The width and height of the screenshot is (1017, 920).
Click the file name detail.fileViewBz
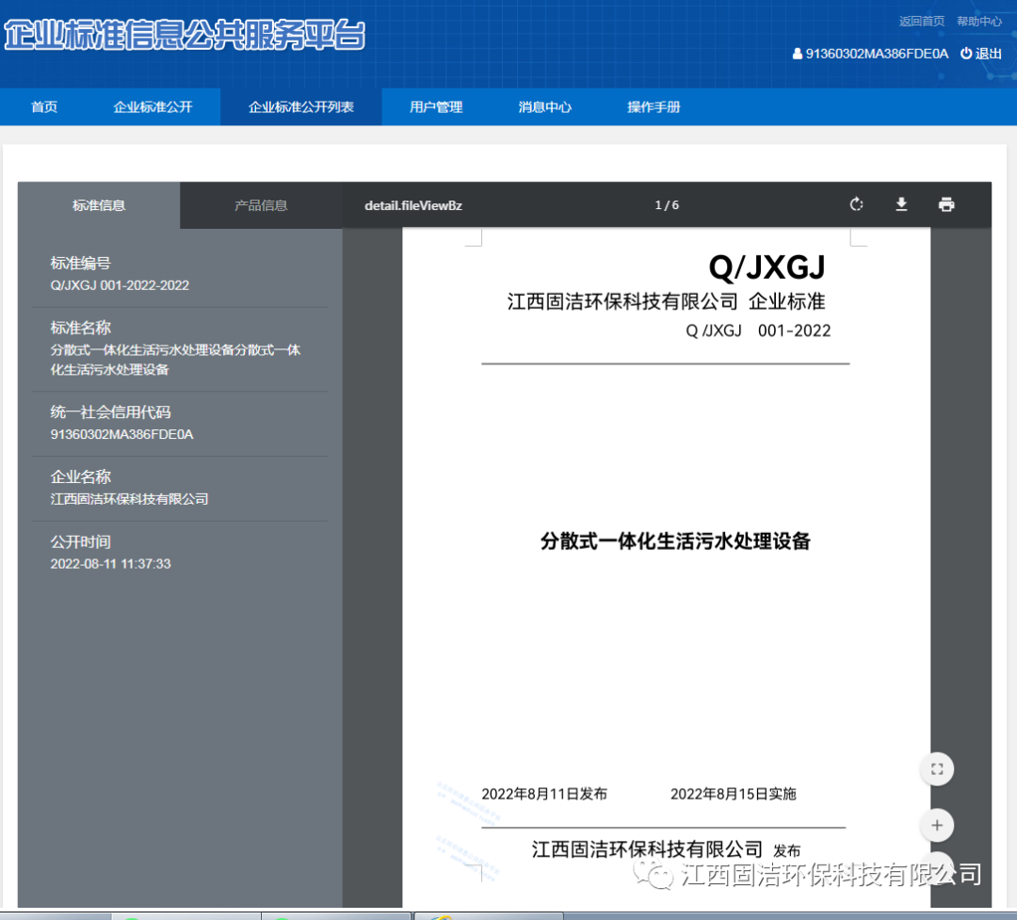(413, 205)
